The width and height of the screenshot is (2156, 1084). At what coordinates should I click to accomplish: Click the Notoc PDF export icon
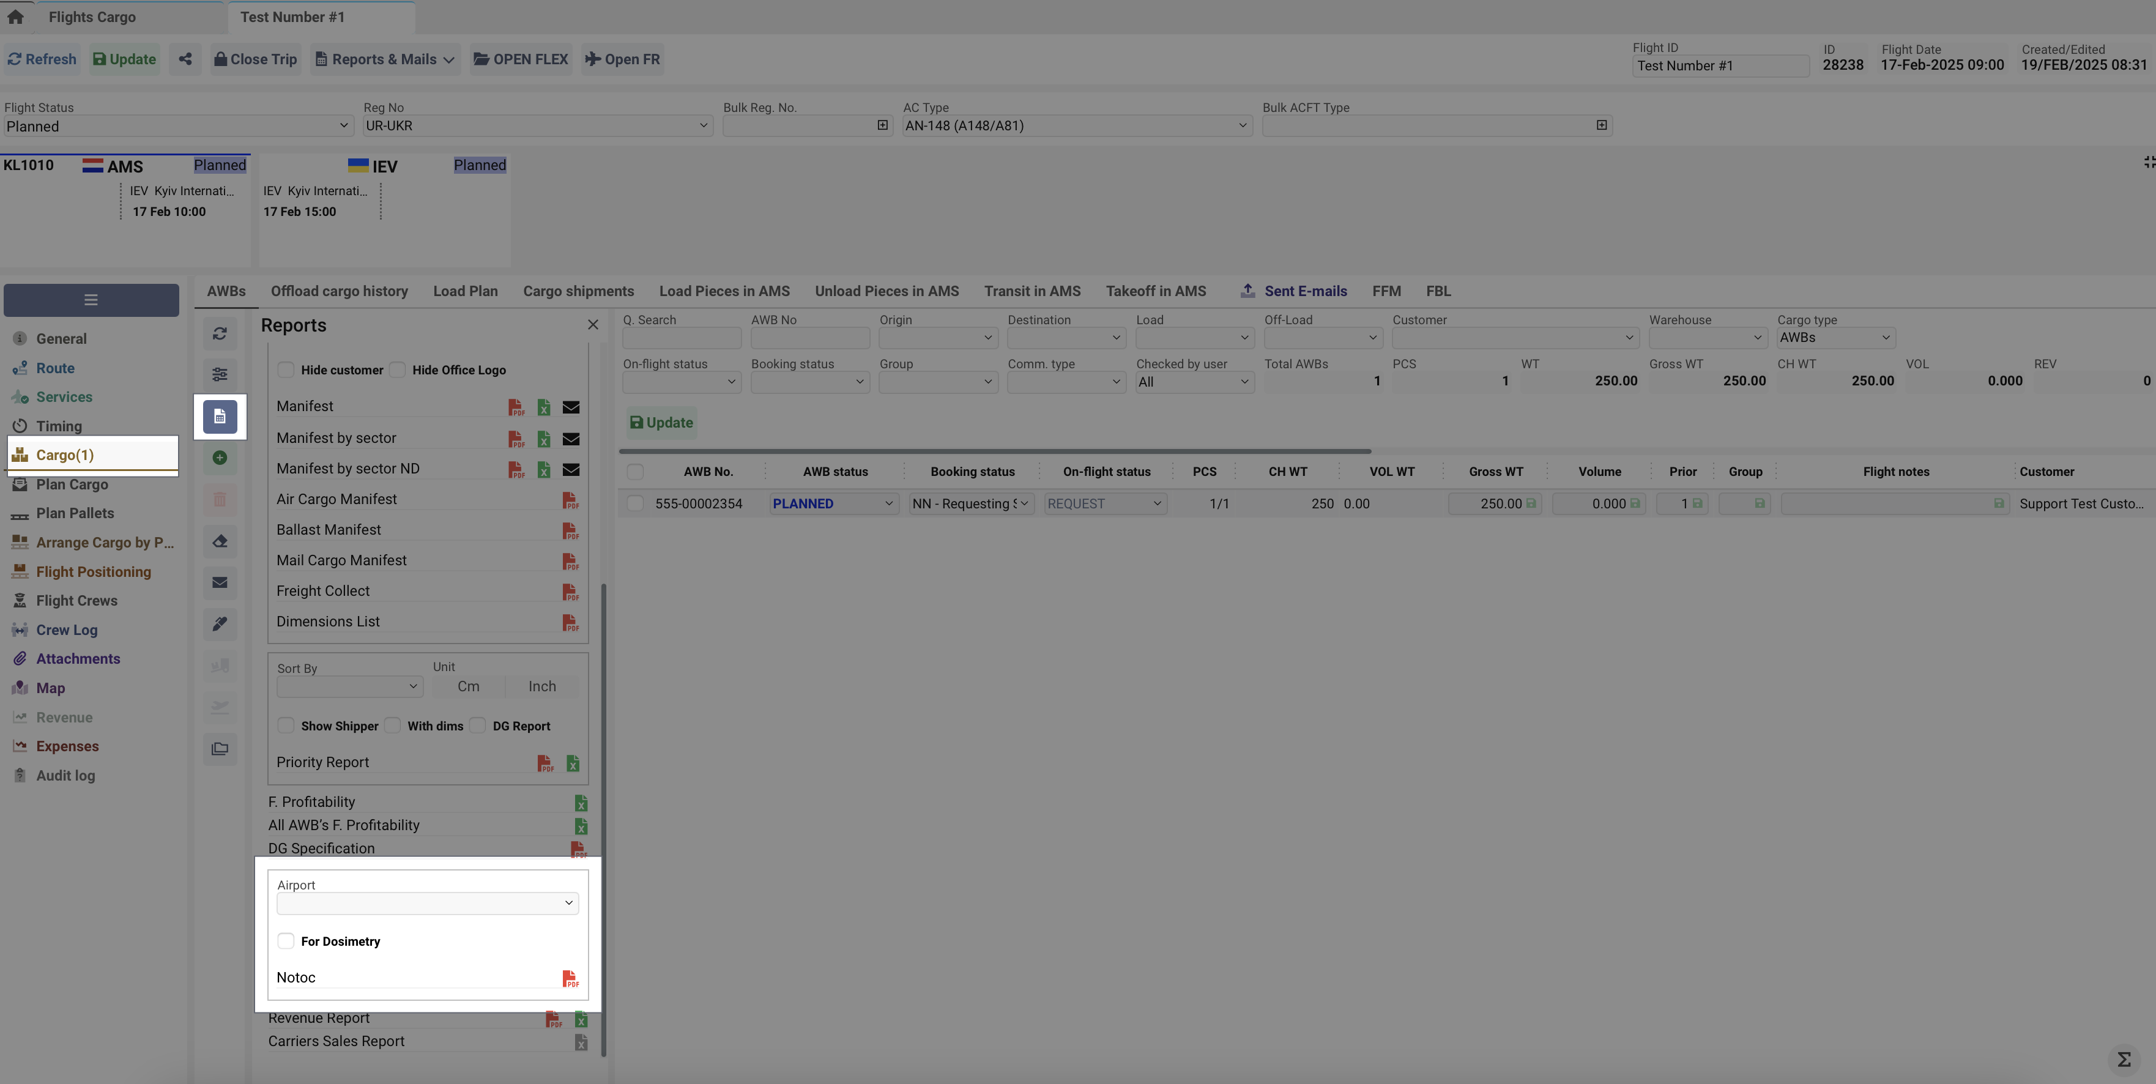(x=570, y=978)
